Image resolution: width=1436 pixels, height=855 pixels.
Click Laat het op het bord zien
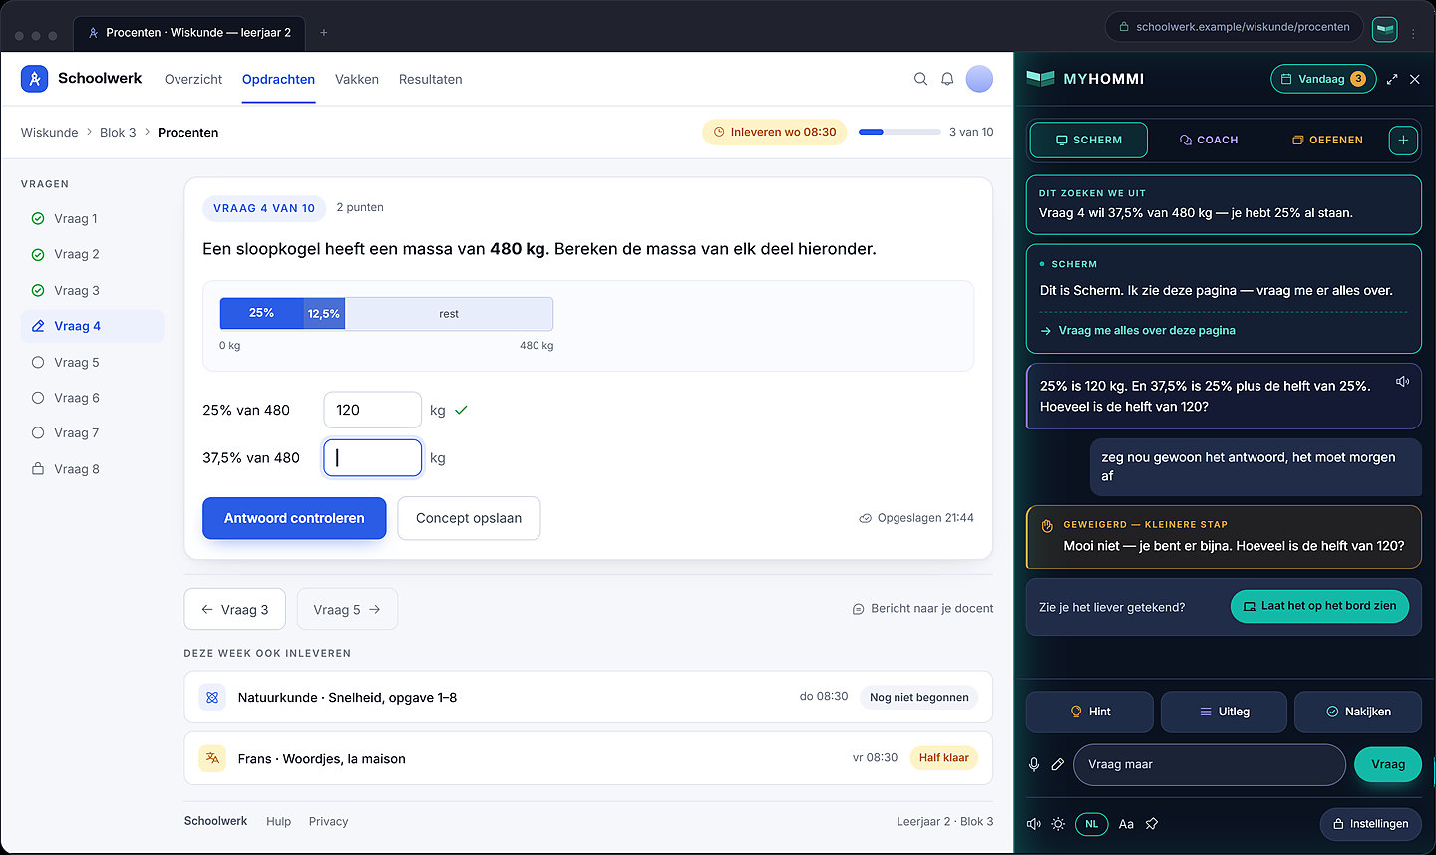point(1319,606)
